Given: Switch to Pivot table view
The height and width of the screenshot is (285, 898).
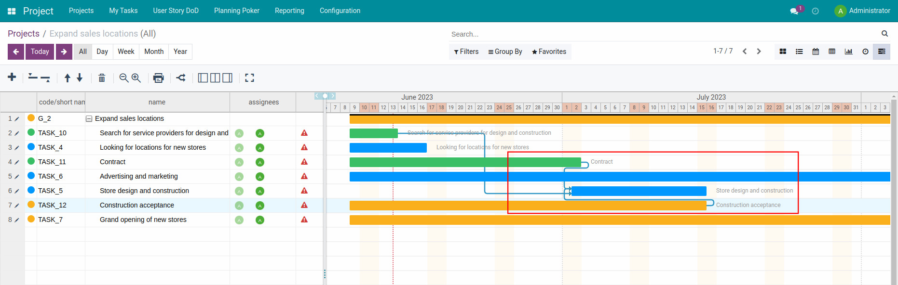Looking at the screenshot, I should [x=832, y=52].
